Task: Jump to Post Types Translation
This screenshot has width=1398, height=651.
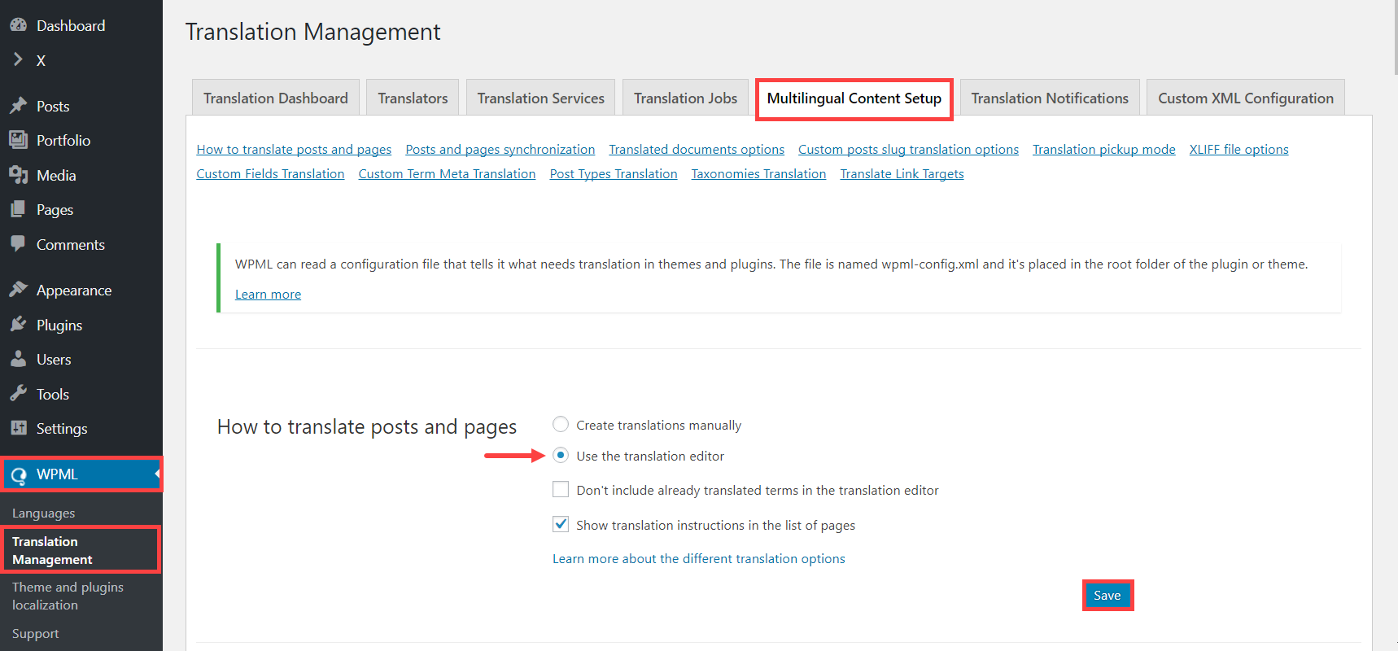Action: [x=614, y=174]
